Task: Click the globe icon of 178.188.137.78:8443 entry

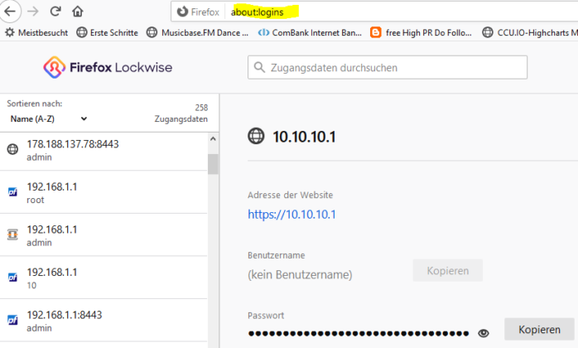Action: [12, 149]
